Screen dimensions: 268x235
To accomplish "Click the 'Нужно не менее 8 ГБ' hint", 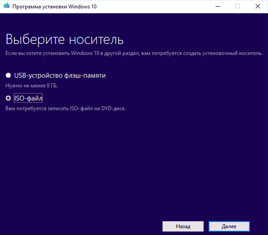I will [32, 85].
